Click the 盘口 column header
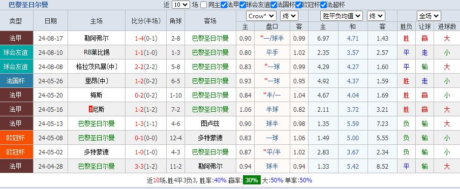 coord(272,26)
